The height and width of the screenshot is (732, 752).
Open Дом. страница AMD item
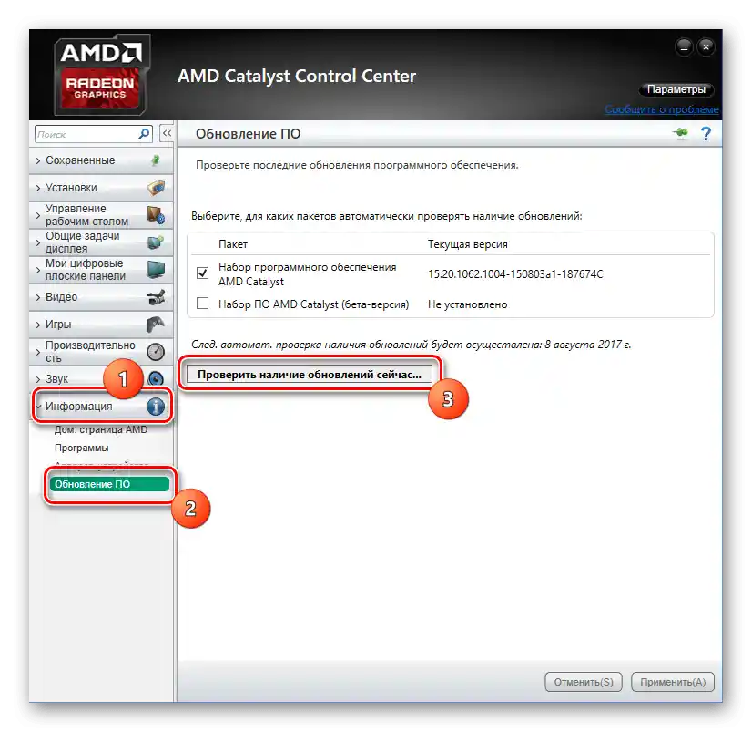pos(101,429)
